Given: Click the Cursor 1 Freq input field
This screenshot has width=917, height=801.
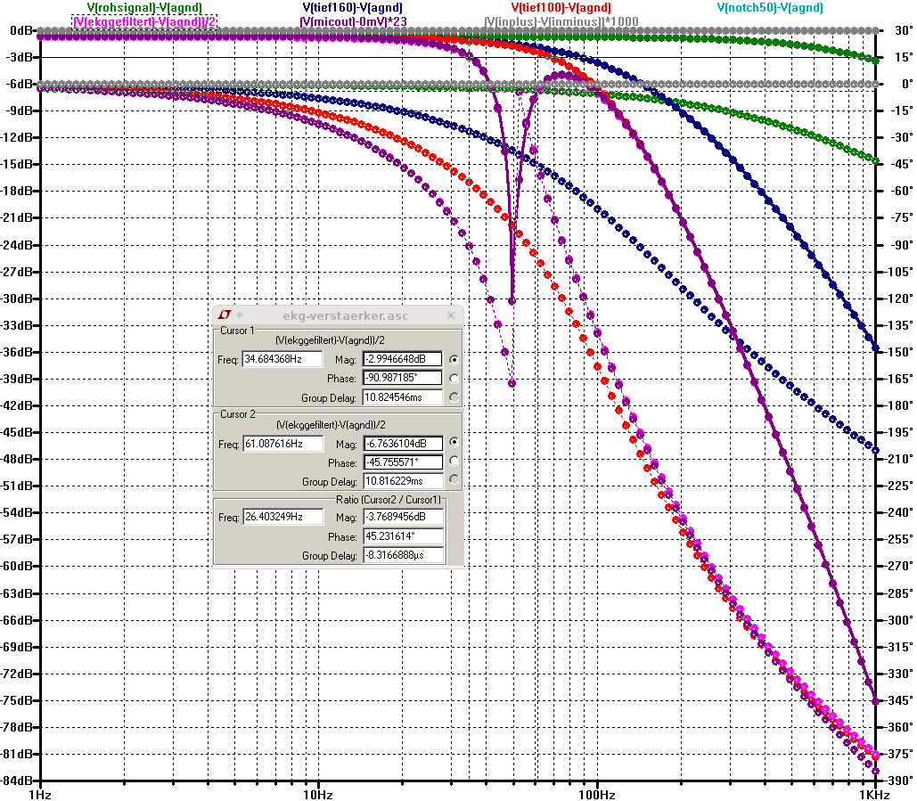Looking at the screenshot, I should 282,359.
